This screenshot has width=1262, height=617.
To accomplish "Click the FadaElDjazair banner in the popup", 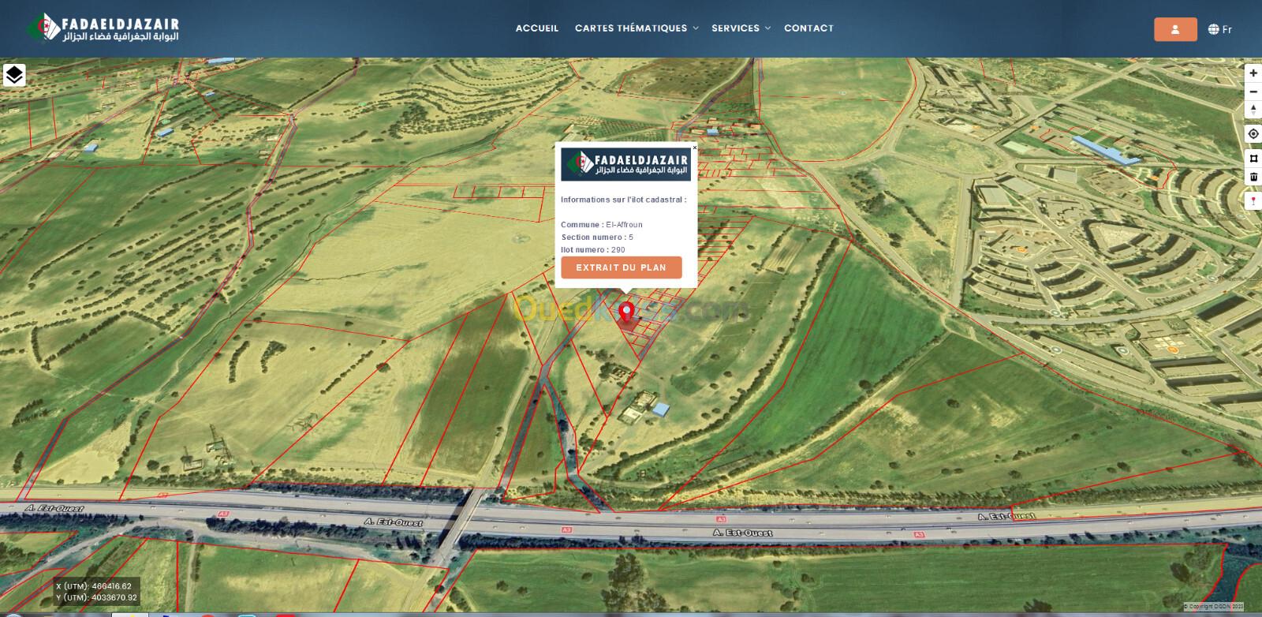I will 625,165.
